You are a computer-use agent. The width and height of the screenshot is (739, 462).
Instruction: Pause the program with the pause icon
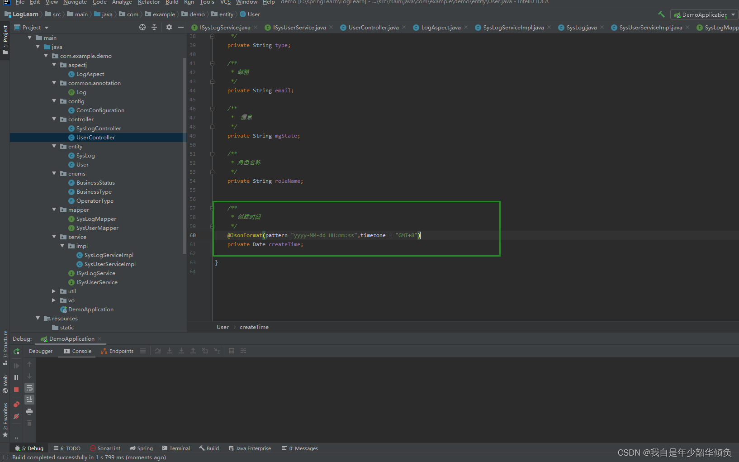pyautogui.click(x=16, y=377)
